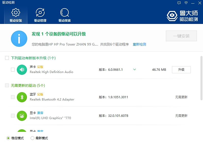203x142 pixels.
Task: Click the feedback message icon in title bar
Action: tap(179, 3)
